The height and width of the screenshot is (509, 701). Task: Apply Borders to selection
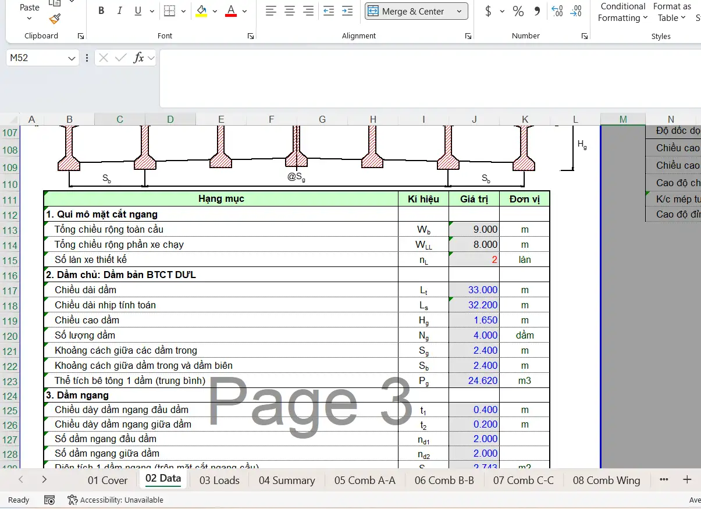coord(169,11)
